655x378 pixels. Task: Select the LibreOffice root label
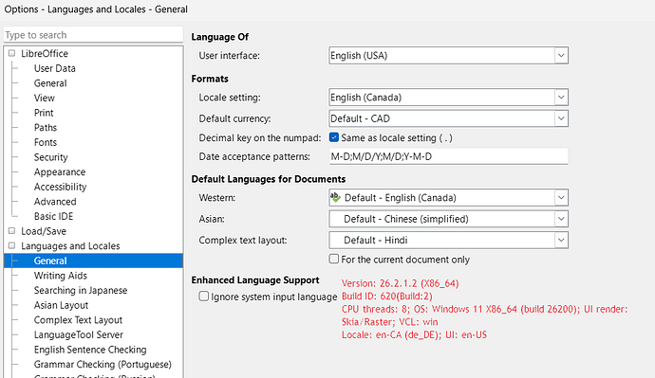[45, 53]
